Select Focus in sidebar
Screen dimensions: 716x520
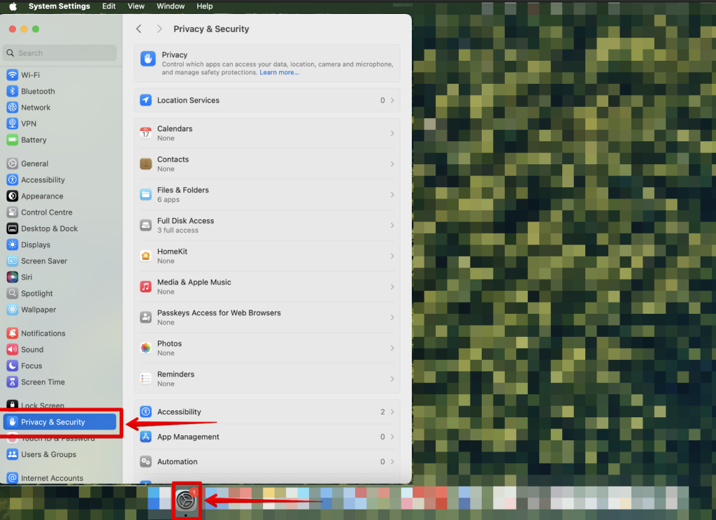click(60, 366)
